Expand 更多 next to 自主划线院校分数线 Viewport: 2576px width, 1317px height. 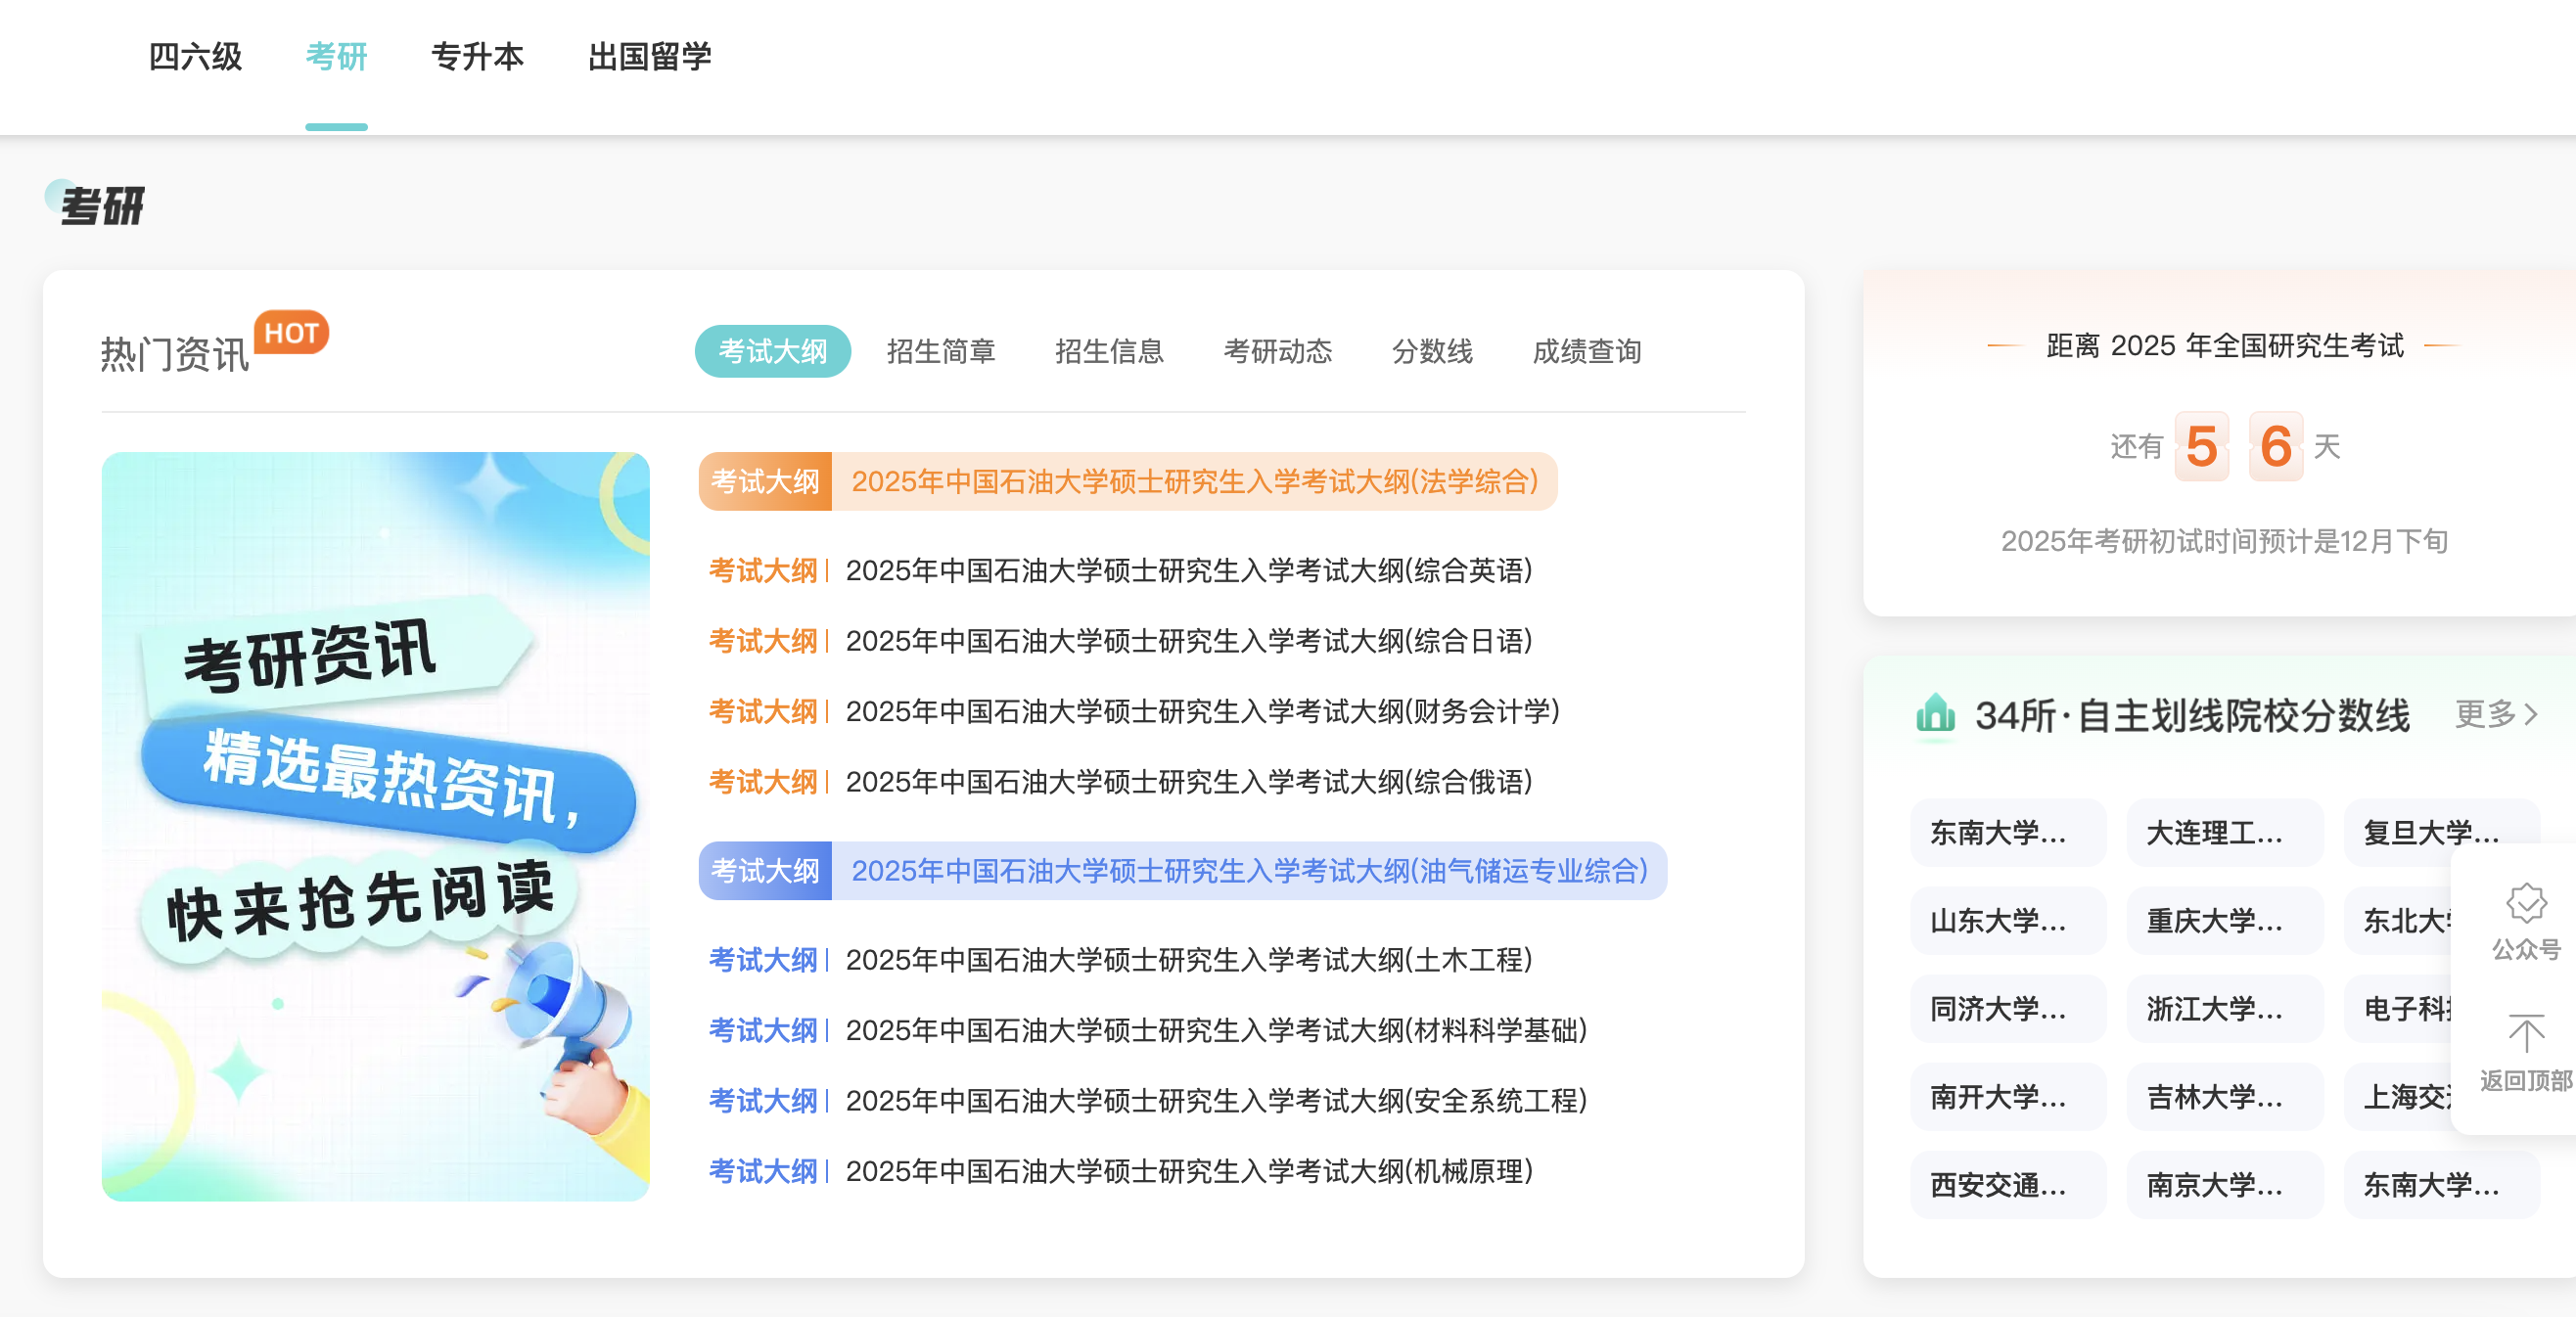coord(2496,714)
